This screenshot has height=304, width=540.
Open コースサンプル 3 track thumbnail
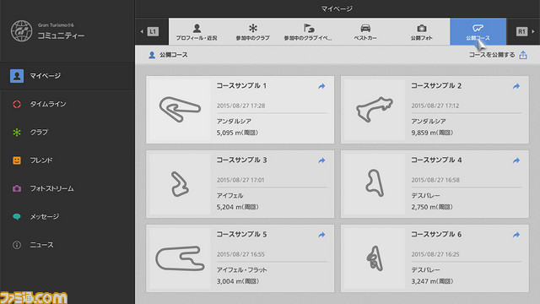(180, 184)
